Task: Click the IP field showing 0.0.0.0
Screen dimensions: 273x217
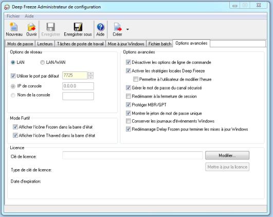Action: tap(78, 86)
